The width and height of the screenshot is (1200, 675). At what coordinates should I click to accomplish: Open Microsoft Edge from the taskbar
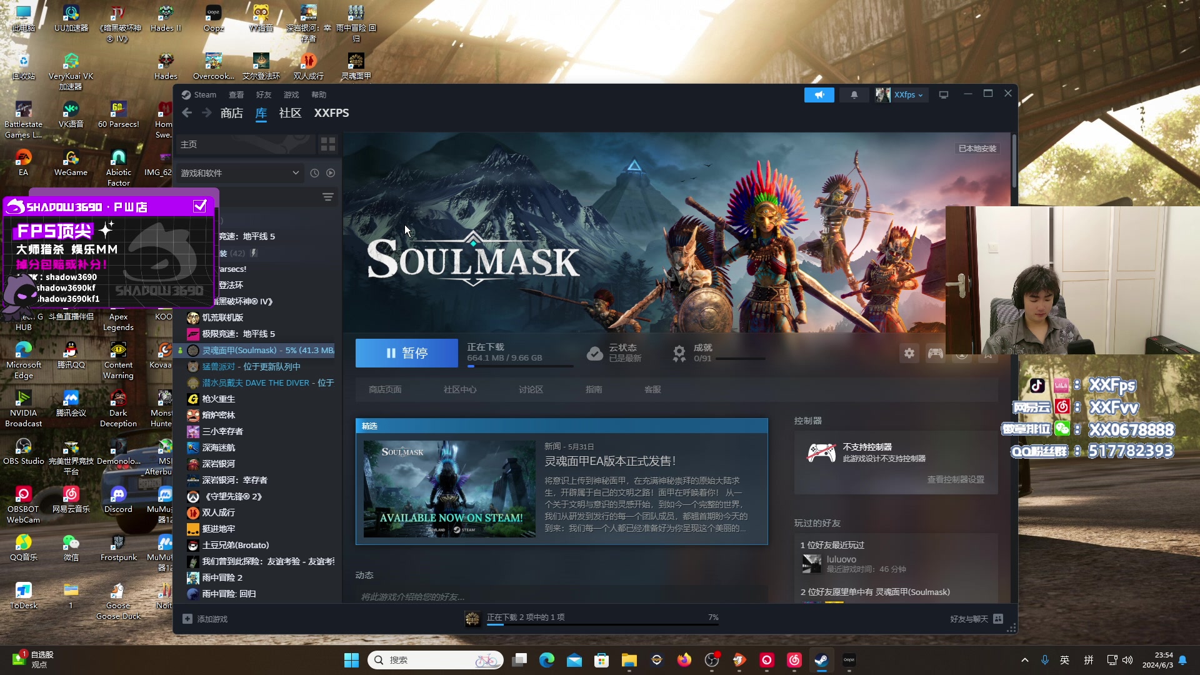pos(546,660)
